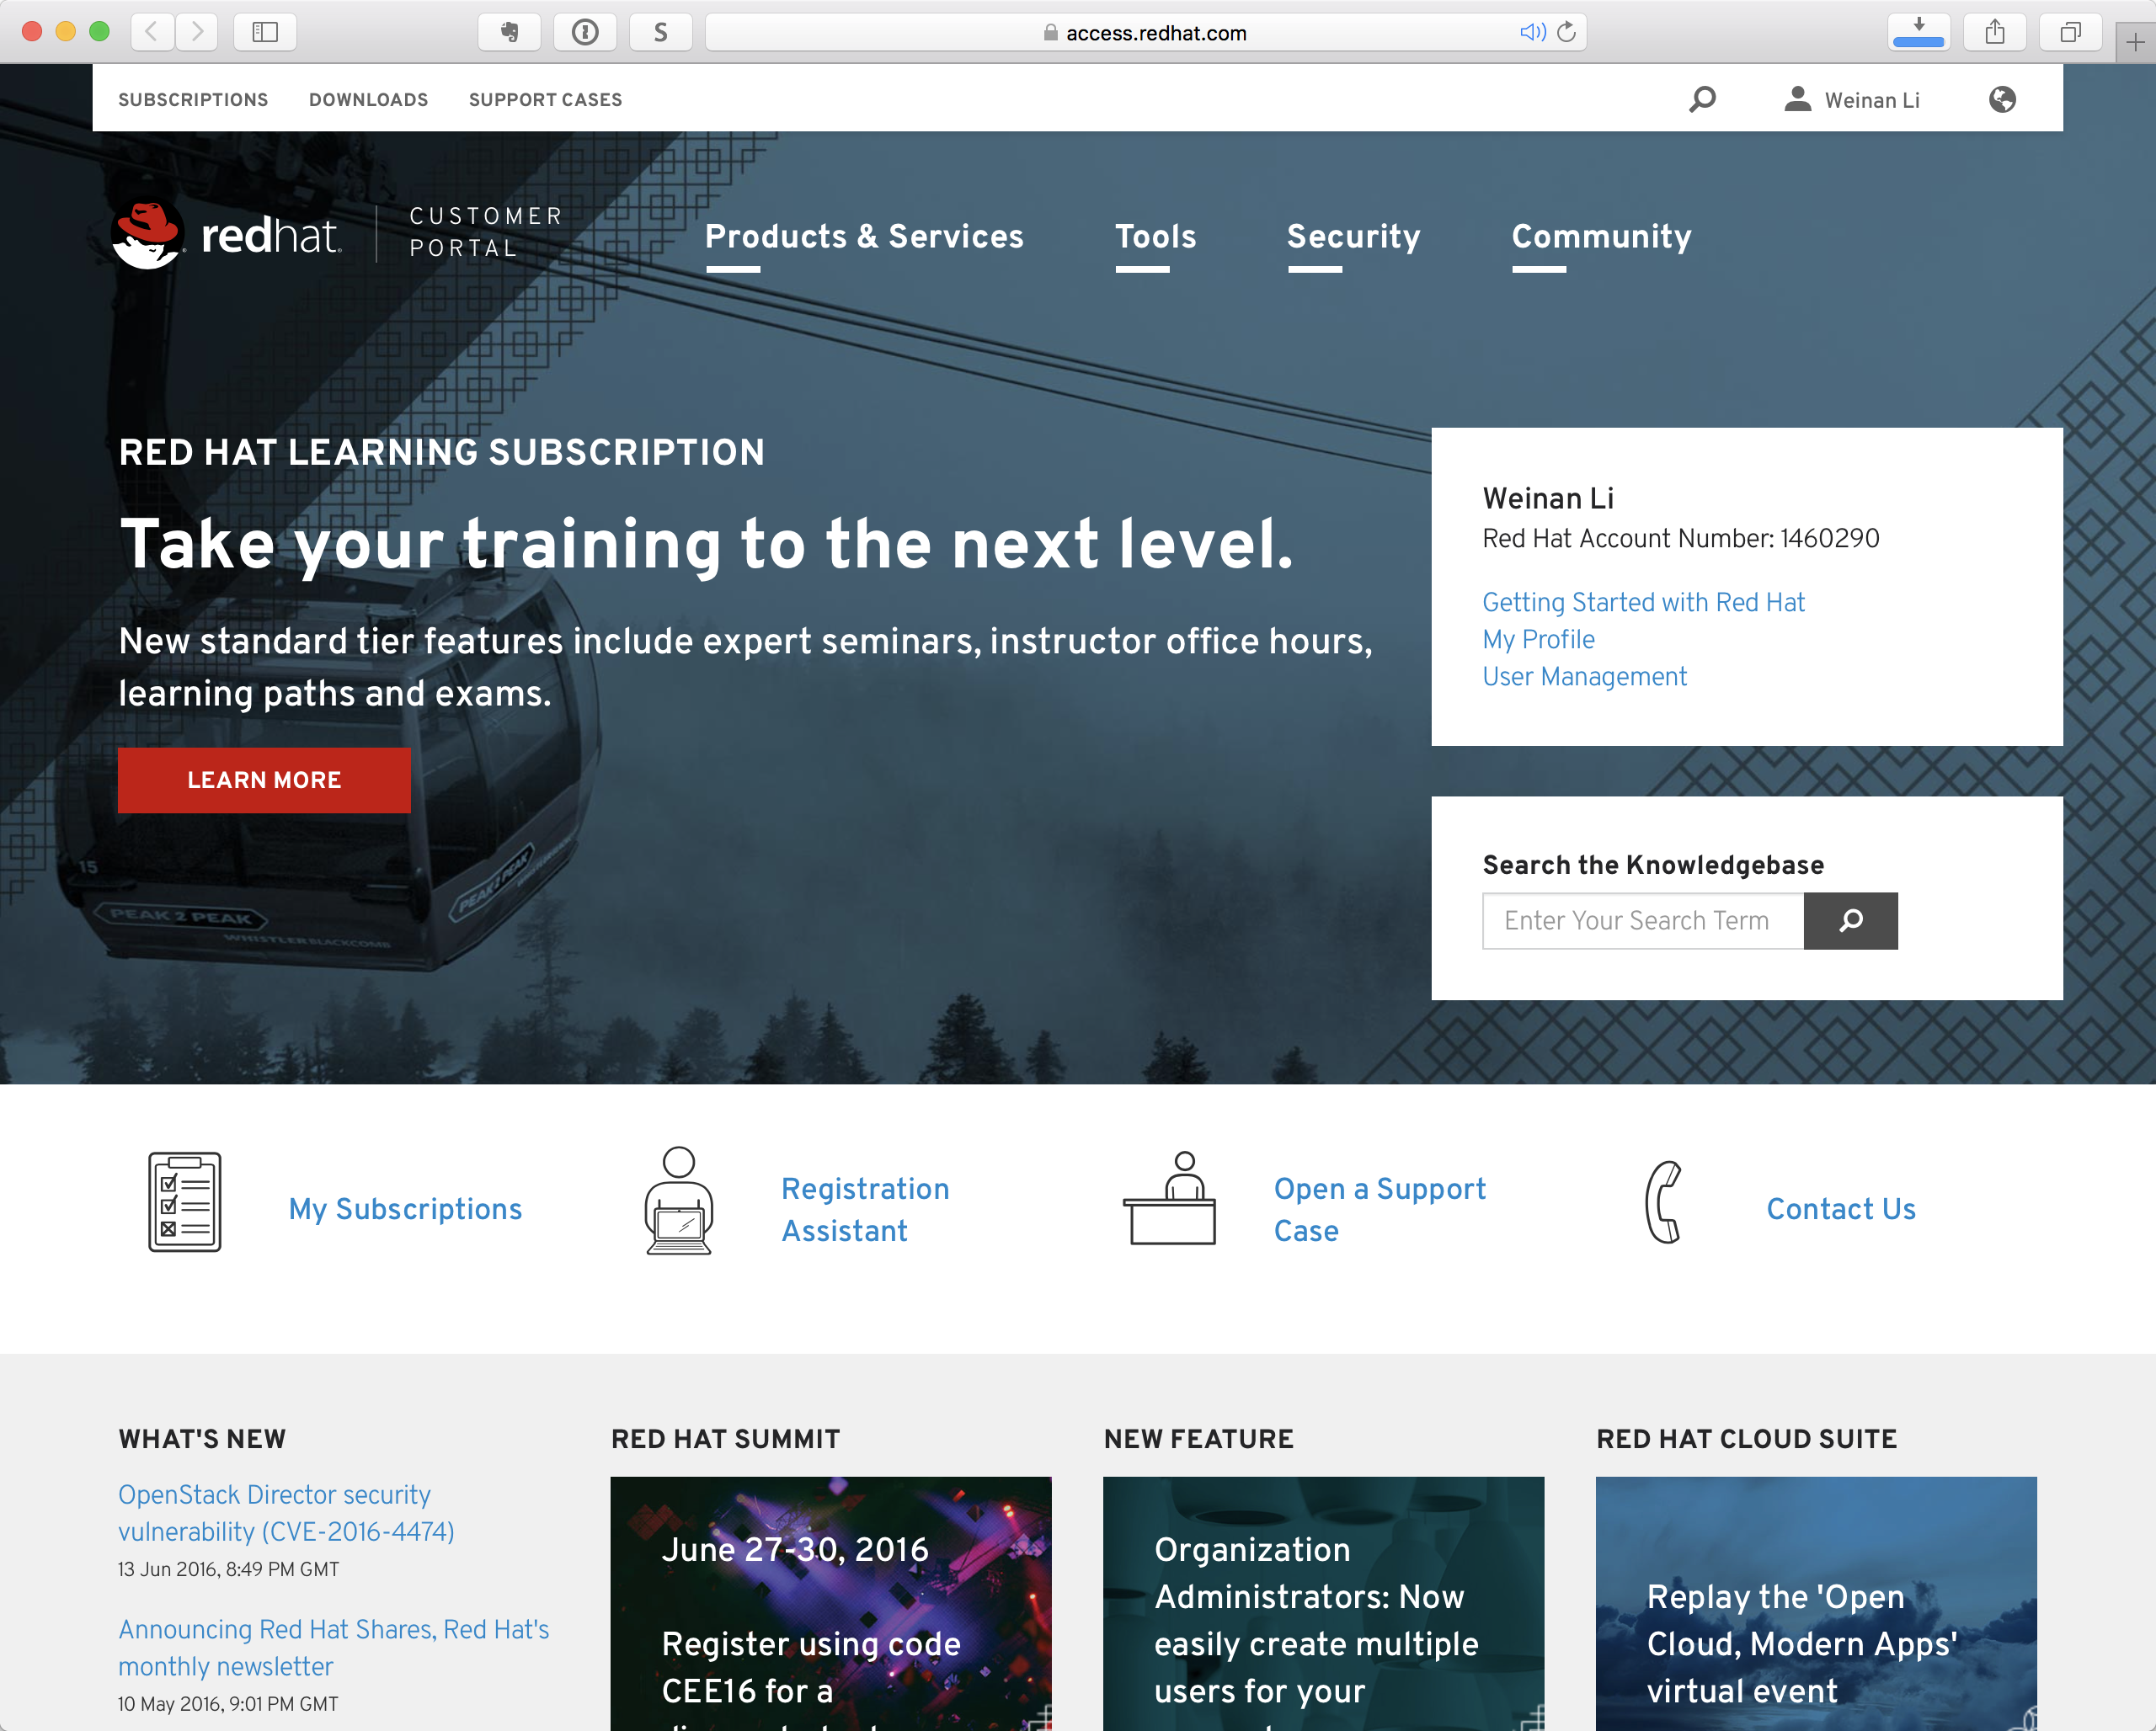Screen dimensions: 2156x1731
Task: Click the Red Hat logo
Action: click(x=227, y=235)
